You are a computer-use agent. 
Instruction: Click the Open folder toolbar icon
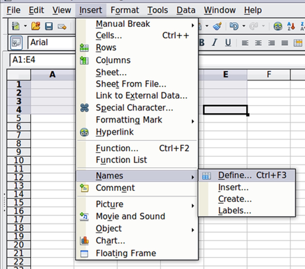36,26
